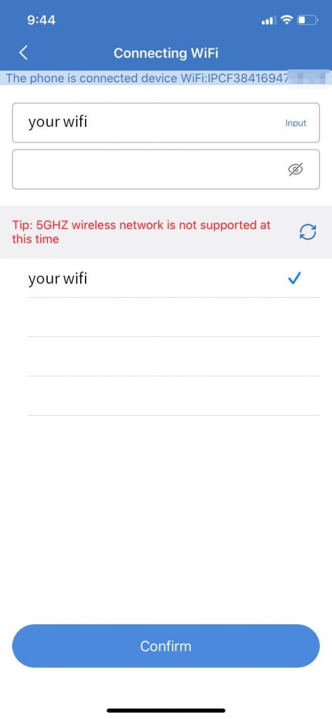332x719 pixels.
Task: Tap the connected device WiFi banner
Action: pyautogui.click(x=166, y=78)
